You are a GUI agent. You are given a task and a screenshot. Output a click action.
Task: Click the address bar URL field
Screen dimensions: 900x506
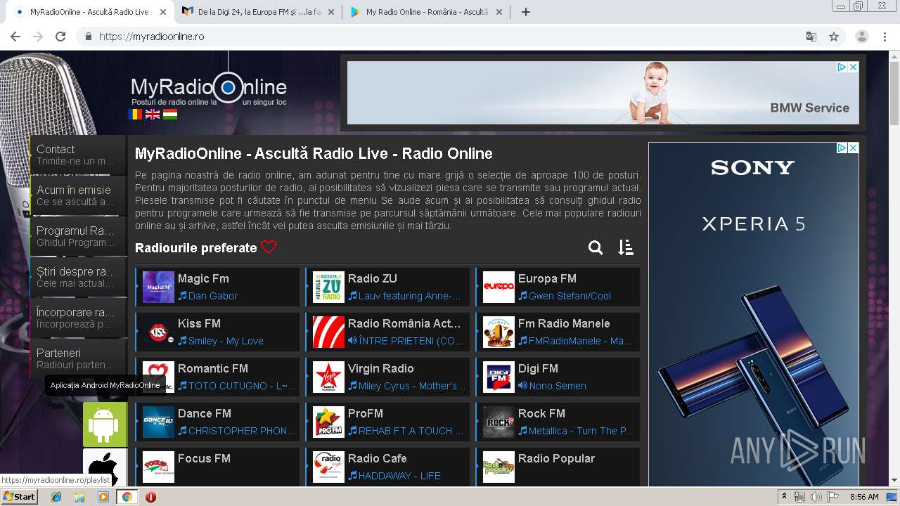pyautogui.click(x=443, y=37)
